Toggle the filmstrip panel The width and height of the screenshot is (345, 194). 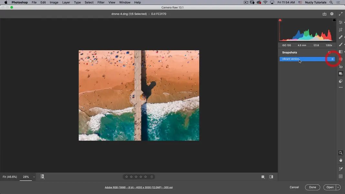(42, 177)
